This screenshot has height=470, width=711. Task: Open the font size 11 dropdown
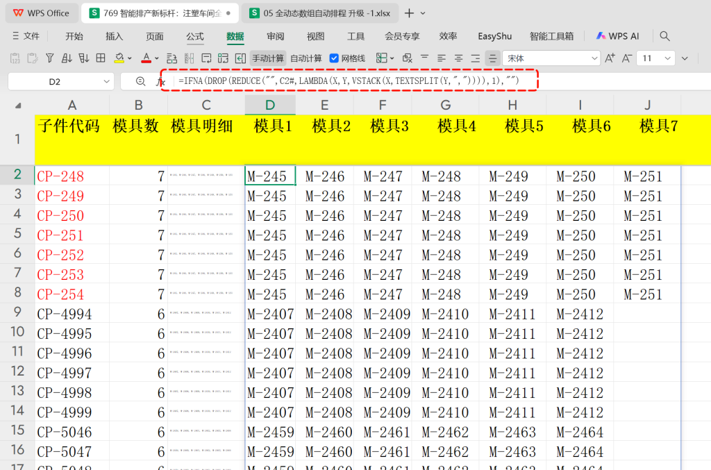click(x=667, y=58)
